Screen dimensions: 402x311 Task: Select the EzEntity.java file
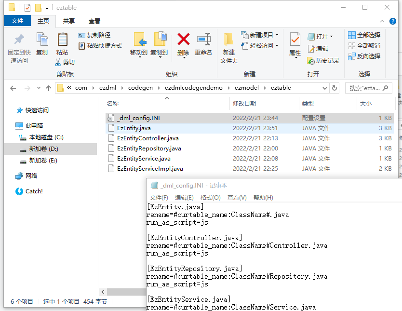click(x=250, y=128)
